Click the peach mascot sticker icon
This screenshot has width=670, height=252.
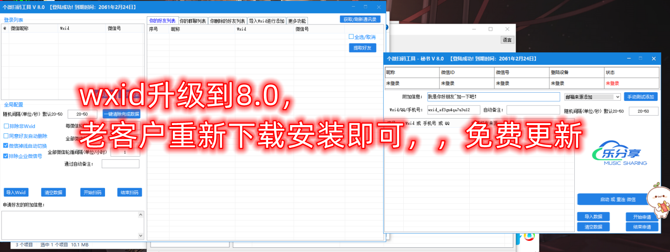tap(658, 201)
